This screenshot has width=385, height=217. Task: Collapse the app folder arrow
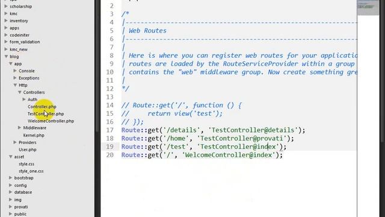click(11, 64)
